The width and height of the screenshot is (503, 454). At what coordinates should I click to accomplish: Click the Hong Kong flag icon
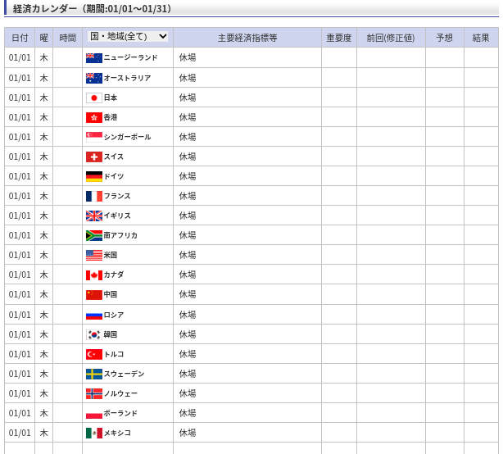click(x=93, y=117)
